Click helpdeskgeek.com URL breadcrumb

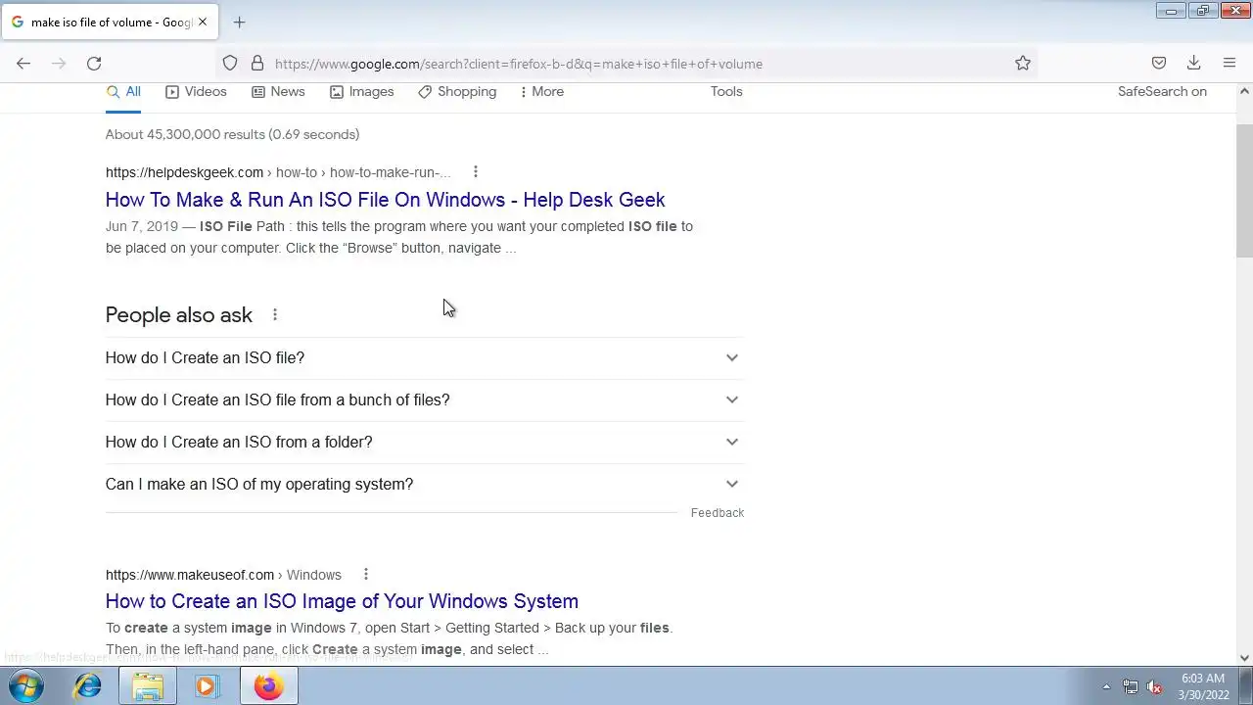tap(278, 172)
